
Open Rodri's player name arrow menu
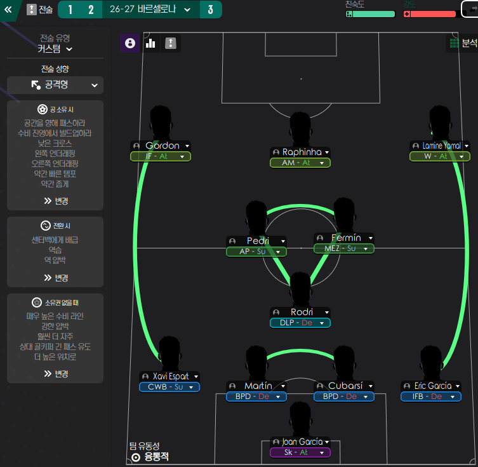pyautogui.click(x=327, y=312)
